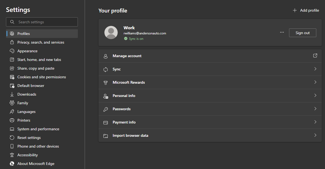The width and height of the screenshot is (325, 169).
Task: Click the Personal info card icon
Action: coord(106,96)
